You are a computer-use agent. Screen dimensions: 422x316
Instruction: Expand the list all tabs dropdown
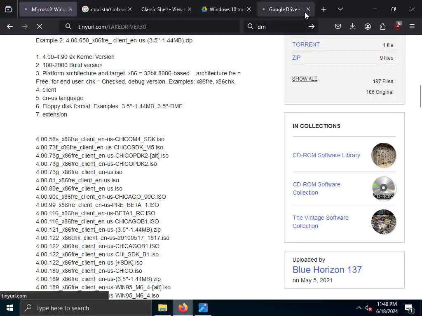coord(340,9)
